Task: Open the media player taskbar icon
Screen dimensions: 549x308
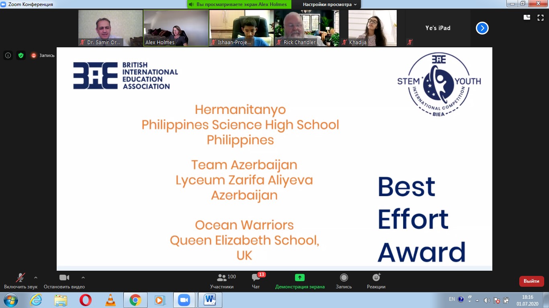Action: (160, 300)
